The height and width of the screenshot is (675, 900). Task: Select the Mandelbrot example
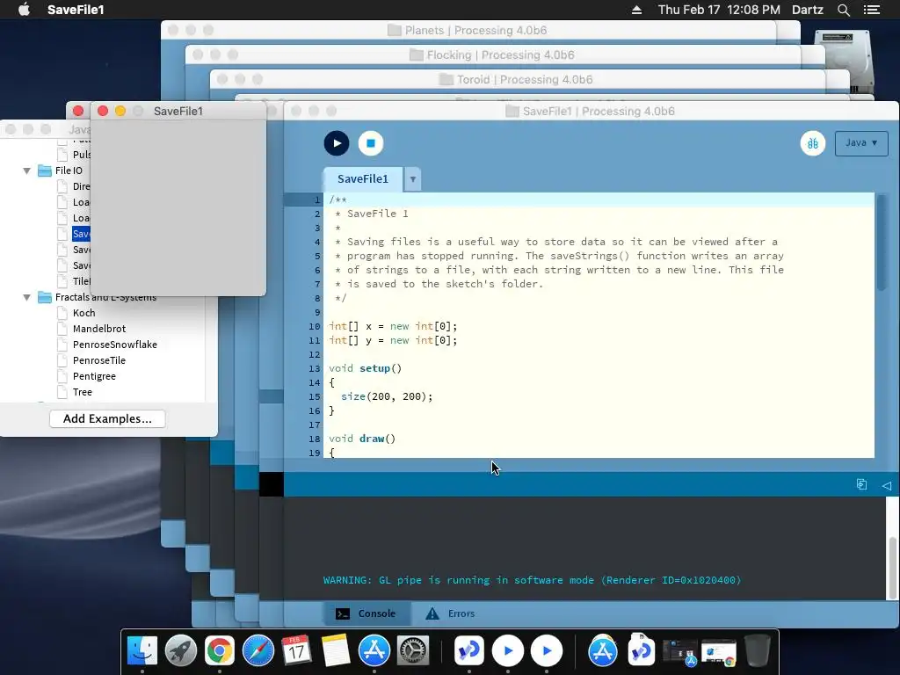click(98, 329)
